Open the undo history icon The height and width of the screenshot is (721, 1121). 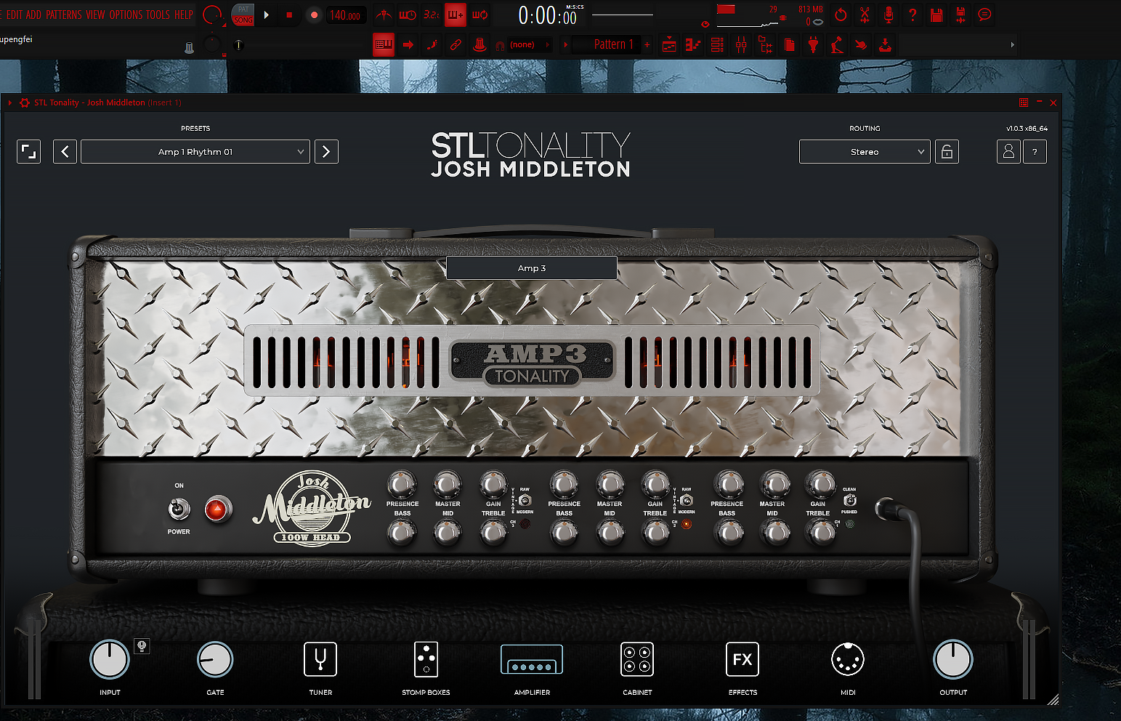click(841, 15)
